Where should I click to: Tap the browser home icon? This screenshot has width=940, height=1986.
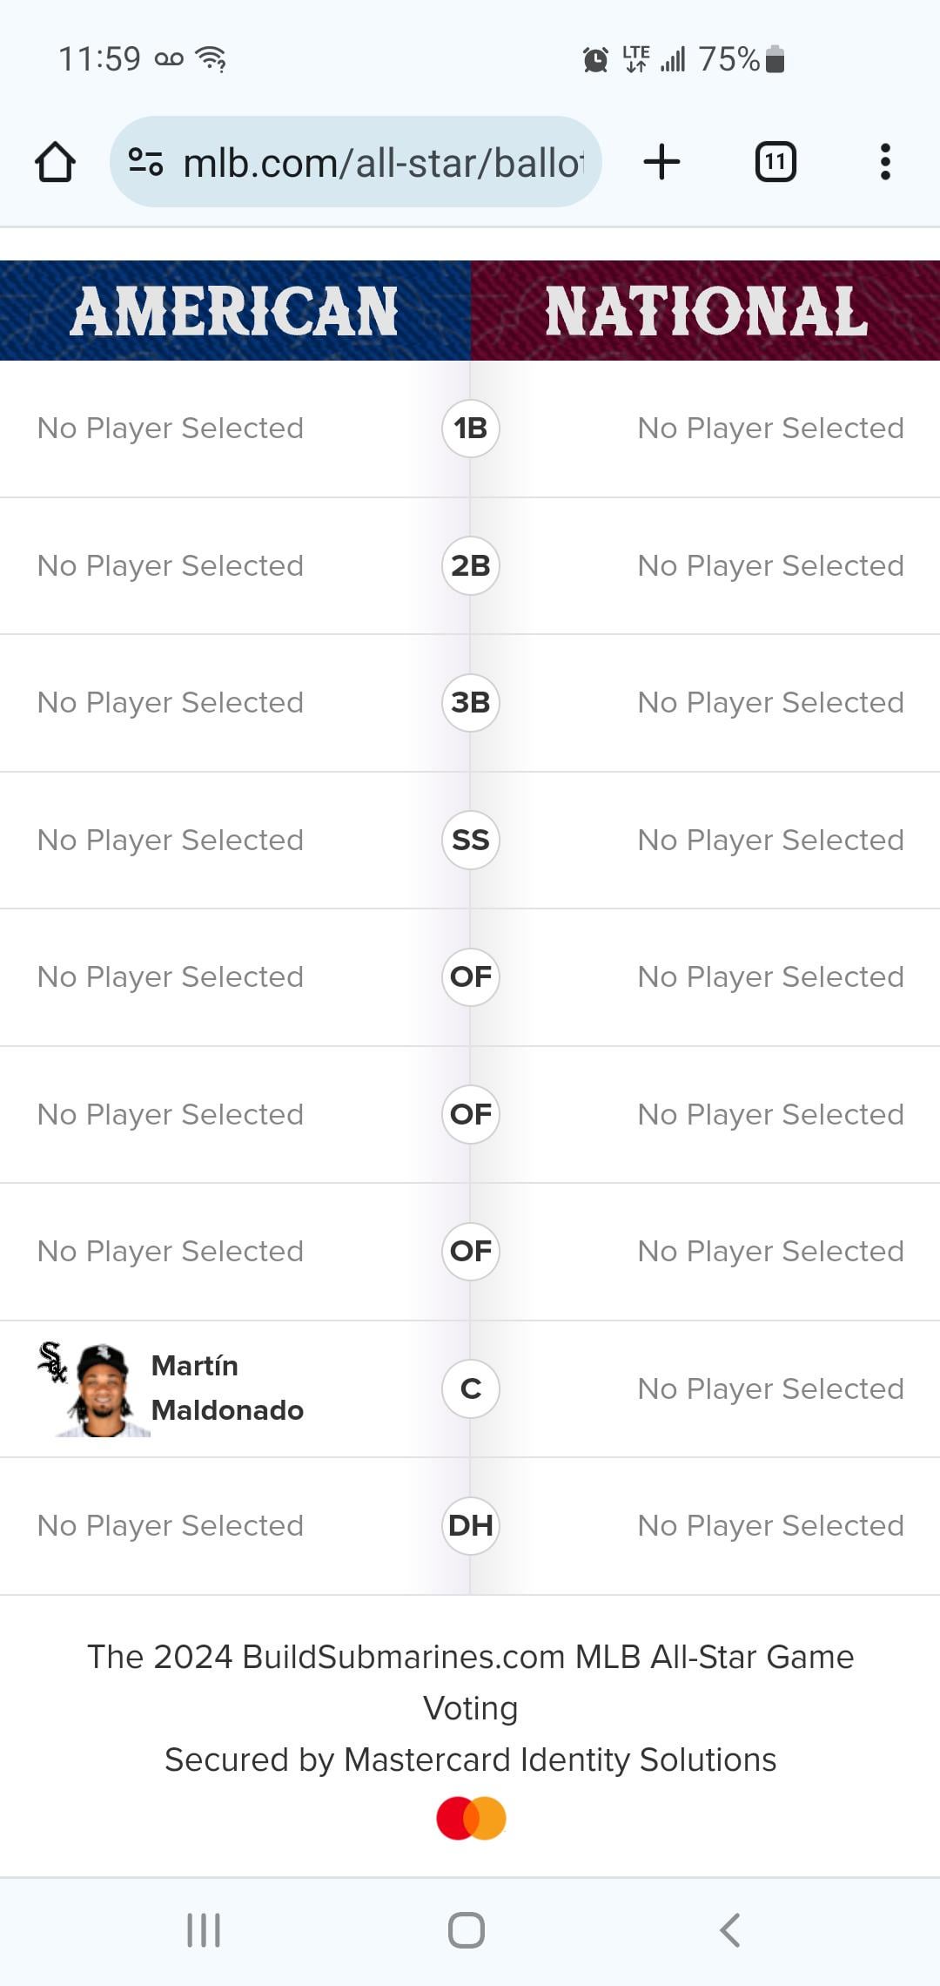click(55, 162)
